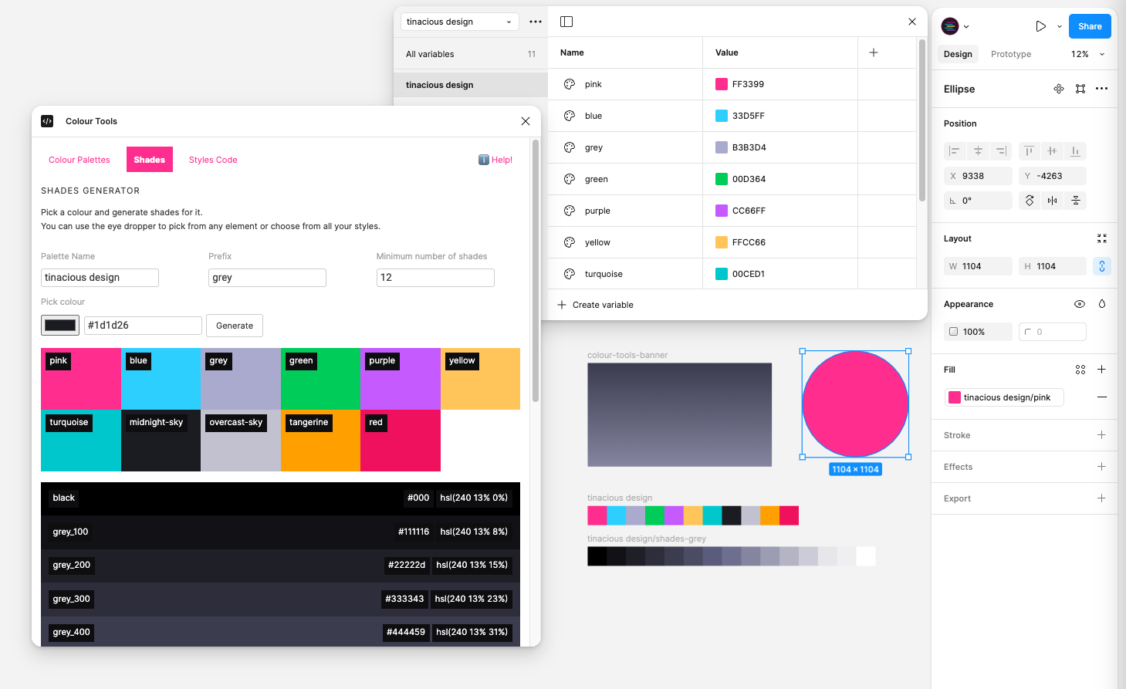1126x689 pixels.
Task: Click the Prefix input field
Action: (x=267, y=278)
